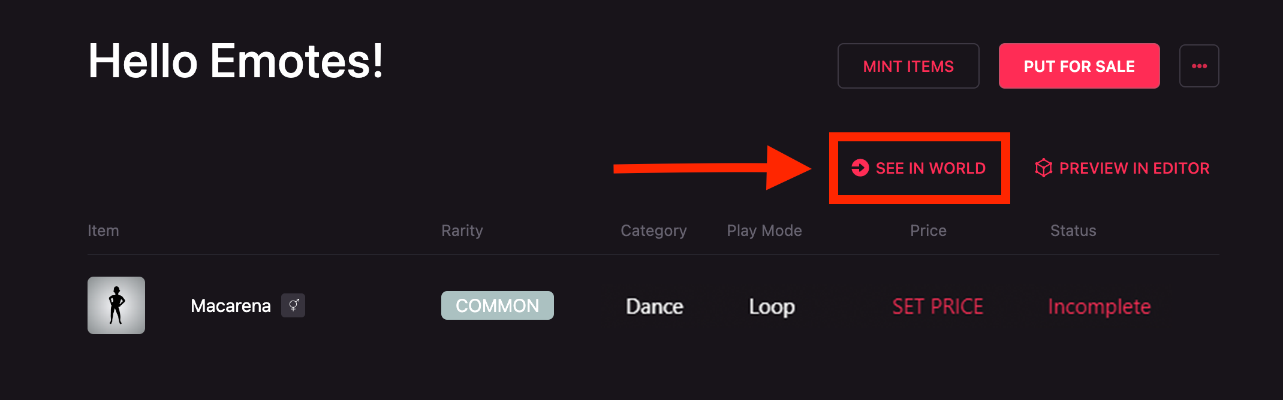The height and width of the screenshot is (400, 1283).
Task: Click the arrow icon beside See In World
Action: [860, 168]
